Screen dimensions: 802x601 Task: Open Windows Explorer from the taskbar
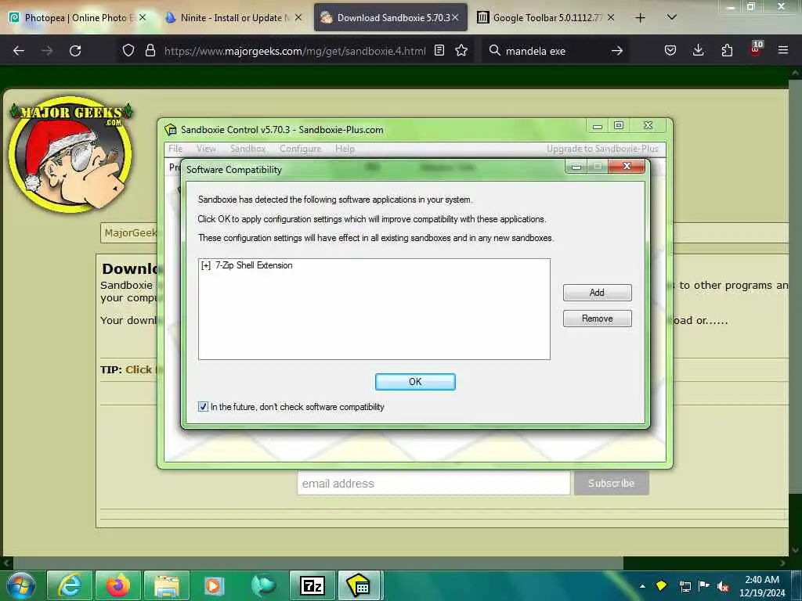pos(167,585)
